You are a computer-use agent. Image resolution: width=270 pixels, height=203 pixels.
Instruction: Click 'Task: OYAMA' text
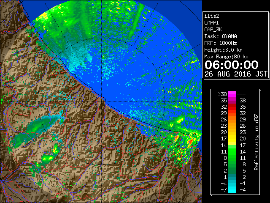tap(221, 36)
